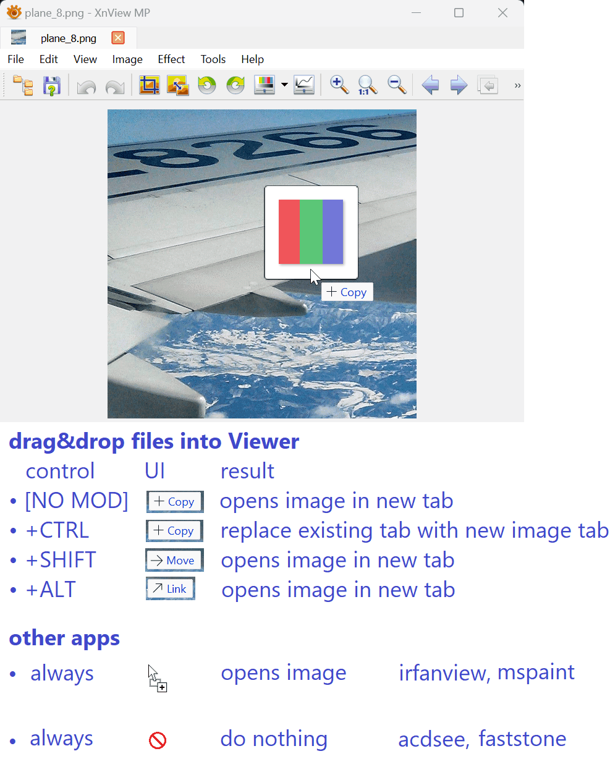
Task: Close the XnView MP window
Action: click(x=502, y=12)
